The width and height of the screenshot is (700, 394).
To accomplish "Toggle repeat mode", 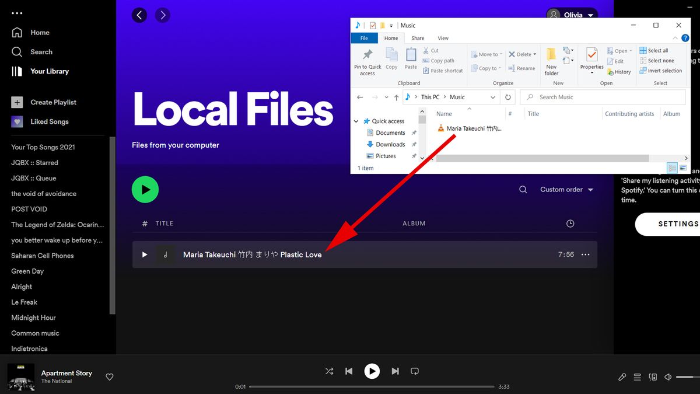I will 415,371.
